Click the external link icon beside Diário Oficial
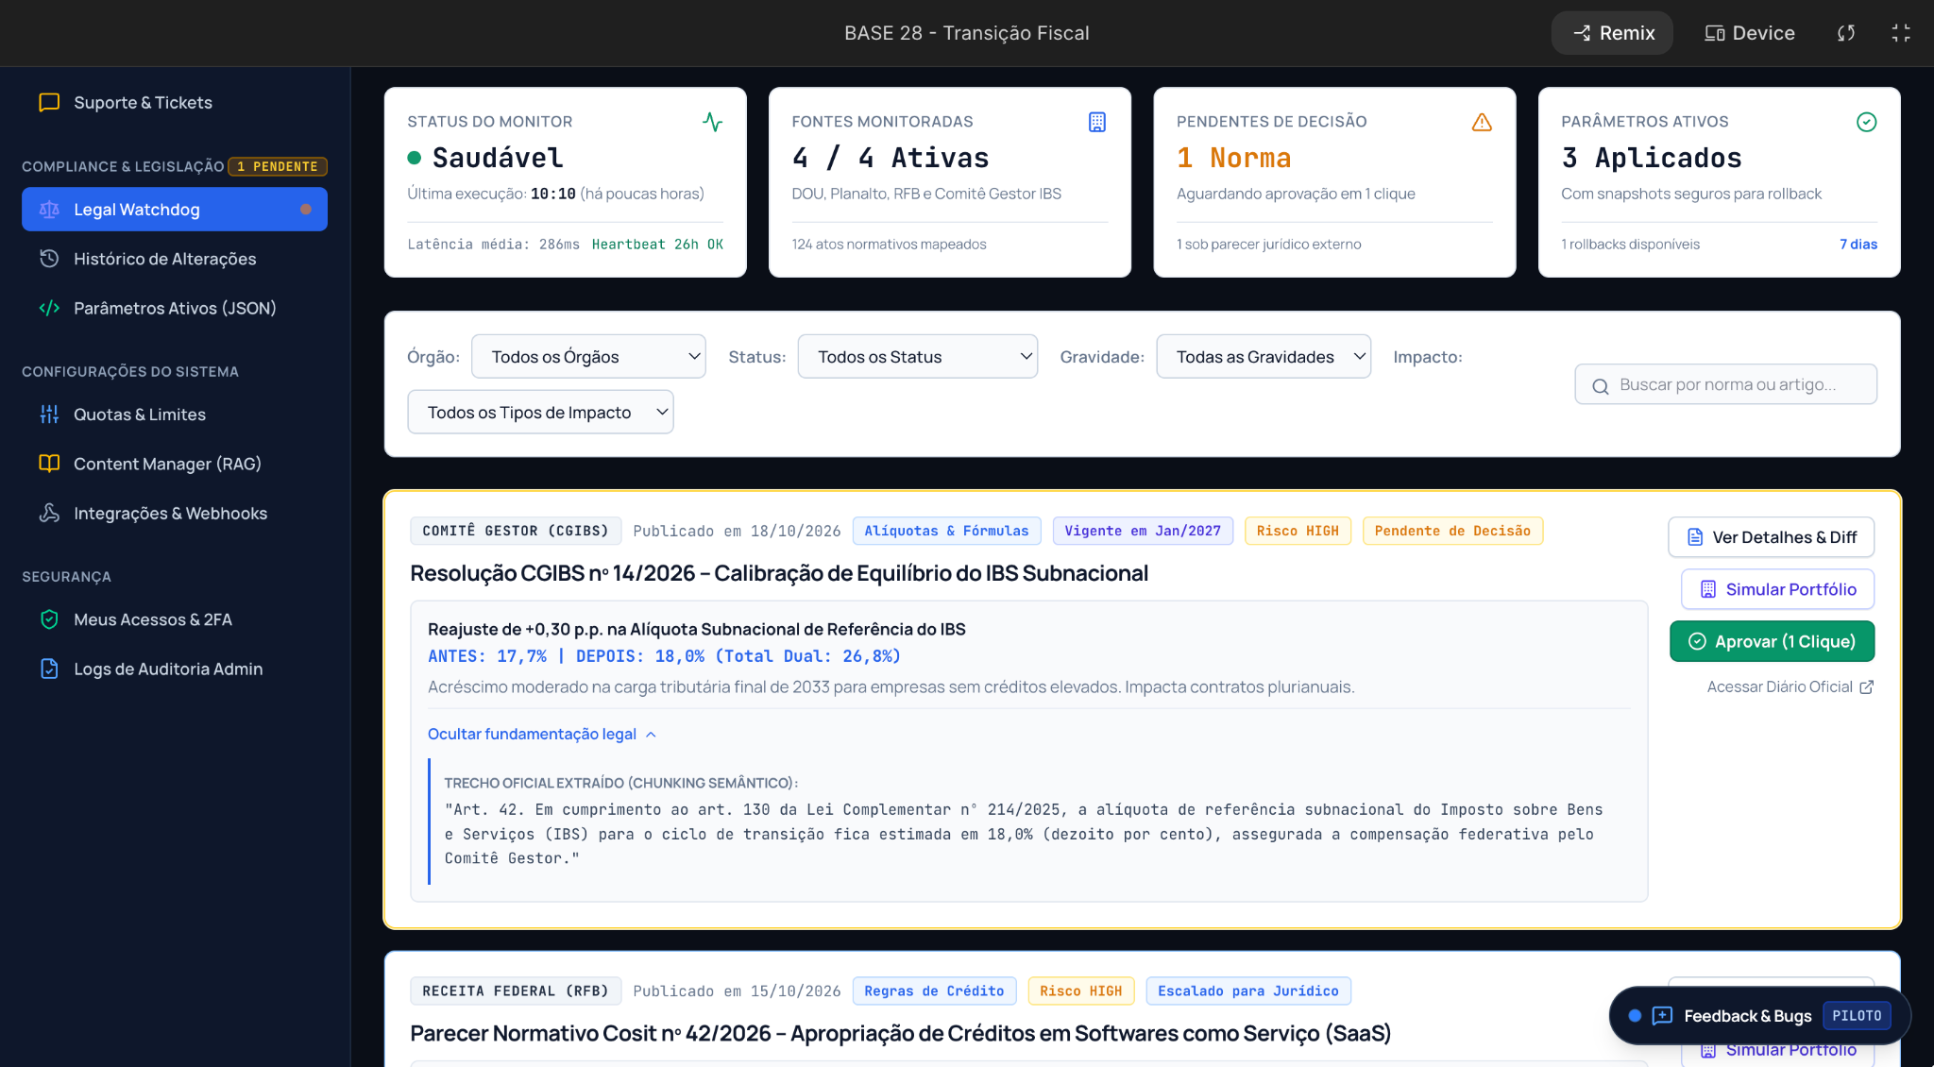Image resolution: width=1934 pixels, height=1067 pixels. point(1866,686)
